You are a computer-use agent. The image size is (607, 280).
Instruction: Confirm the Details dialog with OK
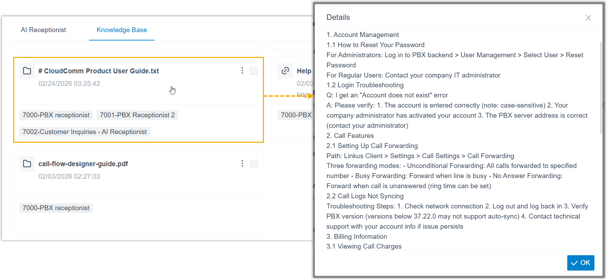581,263
